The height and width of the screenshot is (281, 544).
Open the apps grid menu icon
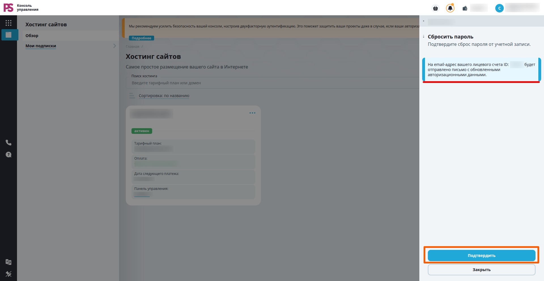pyautogui.click(x=8, y=23)
